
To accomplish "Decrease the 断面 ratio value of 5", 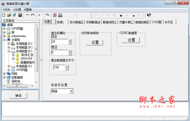I will 70,54.
